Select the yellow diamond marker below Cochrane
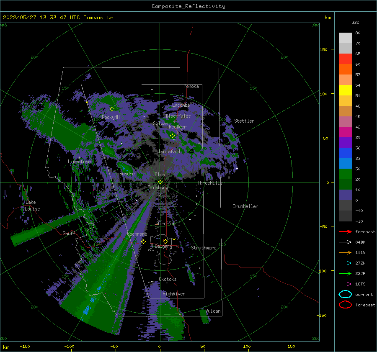Screen dimensions: 377x352 click(x=143, y=242)
